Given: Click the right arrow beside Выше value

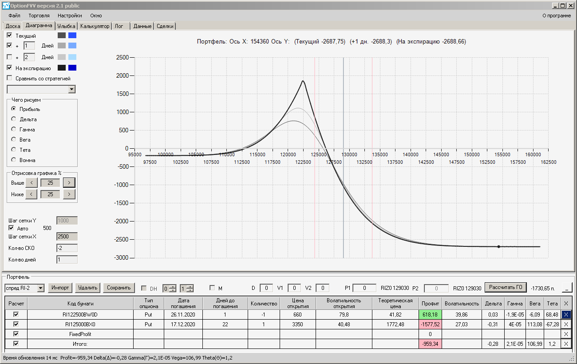Looking at the screenshot, I should pyautogui.click(x=69, y=182).
